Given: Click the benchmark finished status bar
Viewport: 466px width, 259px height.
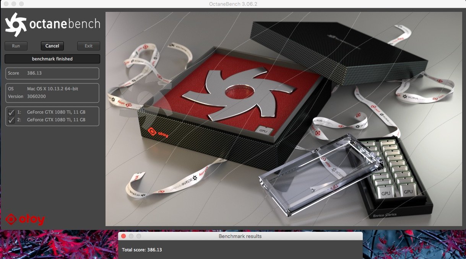Looking at the screenshot, I should tap(52, 59).
